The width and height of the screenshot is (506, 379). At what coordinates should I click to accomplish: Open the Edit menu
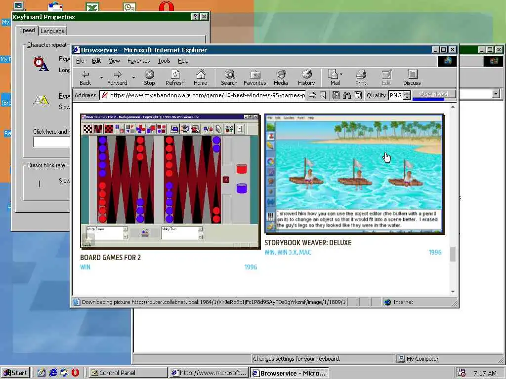coord(96,61)
